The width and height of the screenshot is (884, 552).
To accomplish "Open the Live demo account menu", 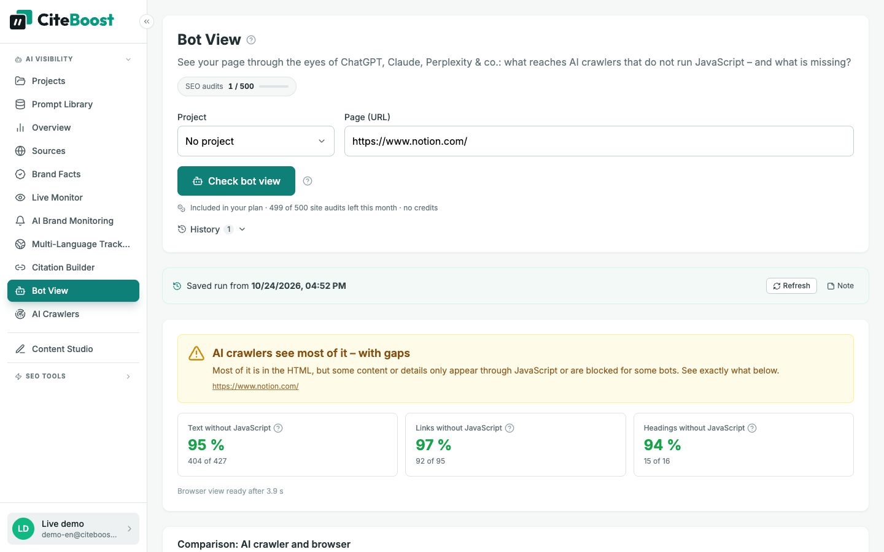I will click(x=73, y=529).
